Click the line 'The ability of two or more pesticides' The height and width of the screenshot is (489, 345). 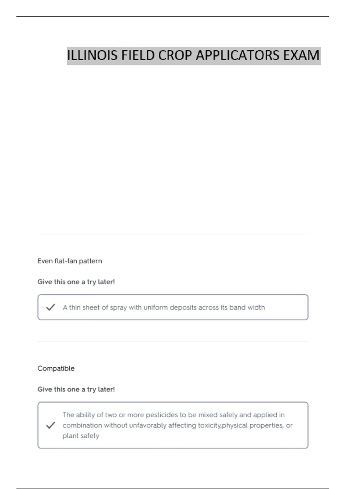(x=174, y=415)
